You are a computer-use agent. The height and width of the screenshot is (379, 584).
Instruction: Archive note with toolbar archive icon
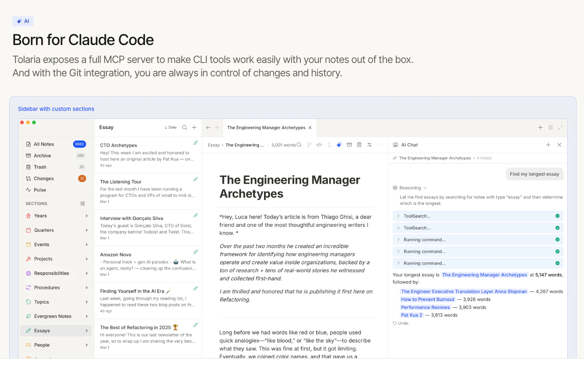click(349, 145)
